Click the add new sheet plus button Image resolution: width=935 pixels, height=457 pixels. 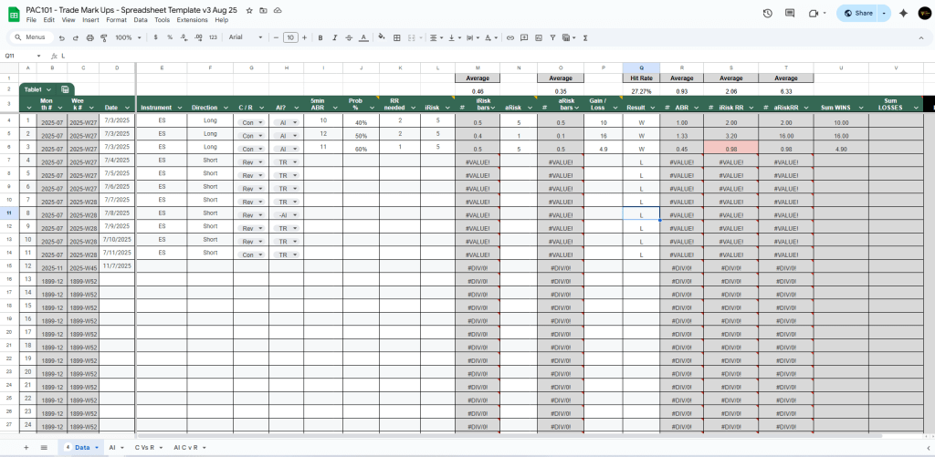point(26,448)
